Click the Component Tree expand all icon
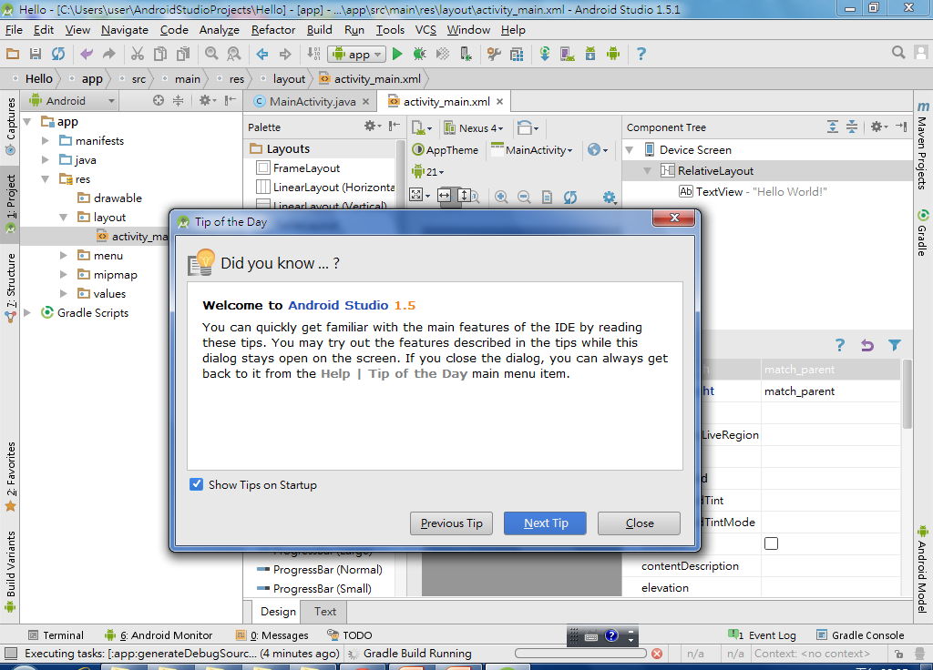The image size is (933, 670). [833, 127]
